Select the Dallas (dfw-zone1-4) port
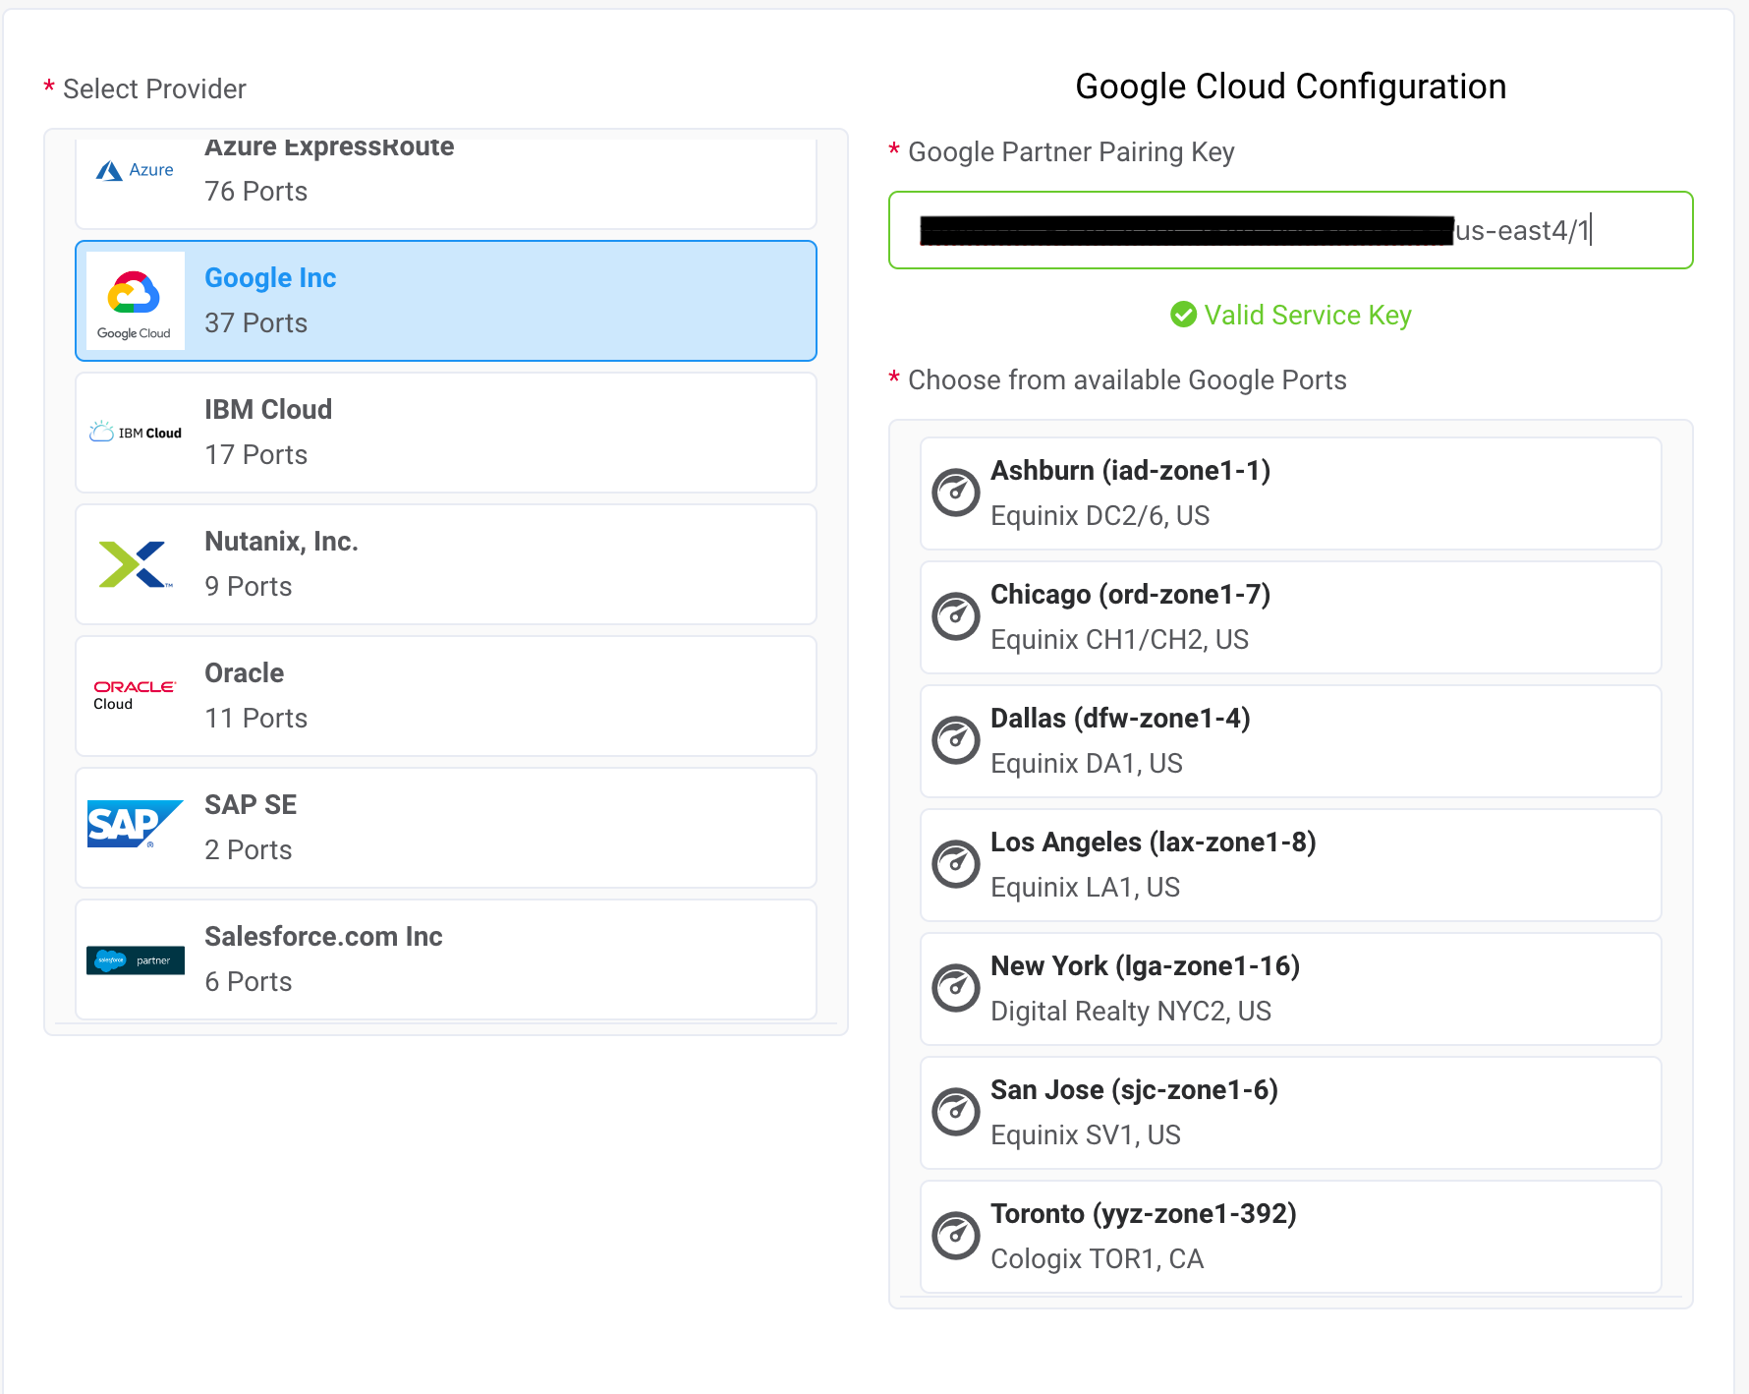Screen dimensions: 1749x1394 point(1290,741)
